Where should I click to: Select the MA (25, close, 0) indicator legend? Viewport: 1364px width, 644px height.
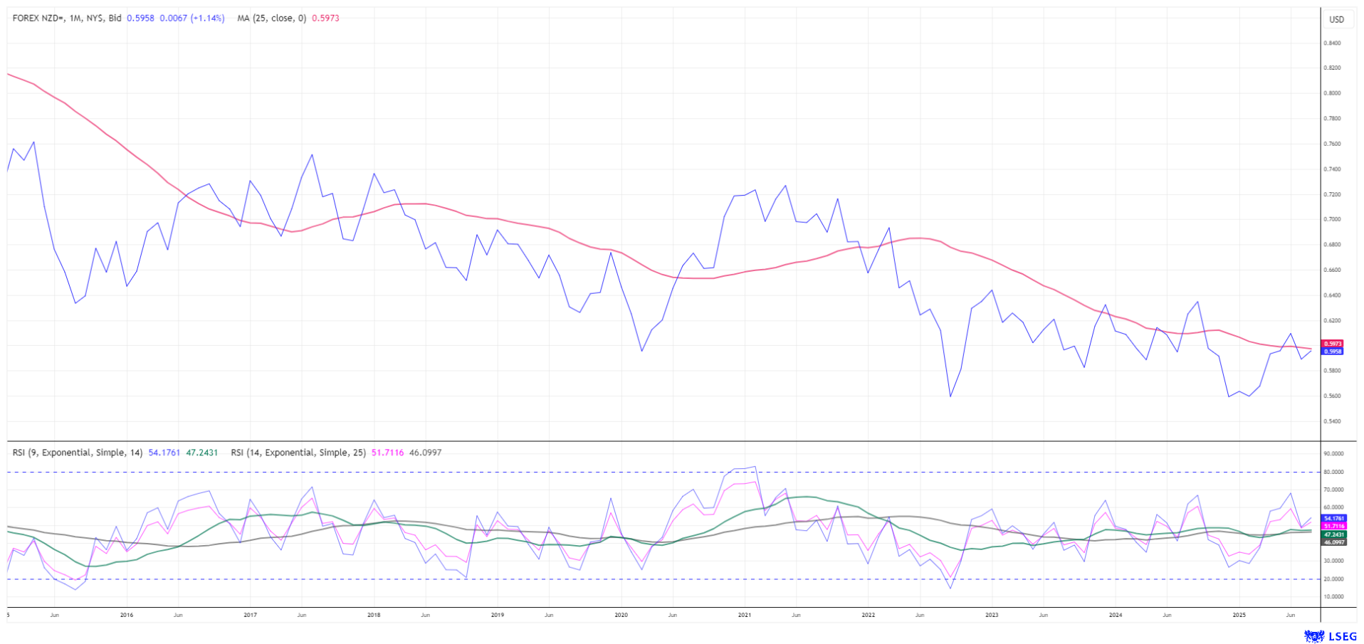(x=271, y=19)
